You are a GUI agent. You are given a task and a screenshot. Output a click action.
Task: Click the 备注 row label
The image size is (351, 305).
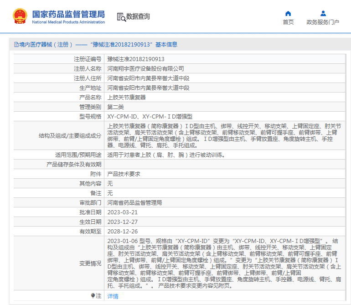(x=96, y=193)
